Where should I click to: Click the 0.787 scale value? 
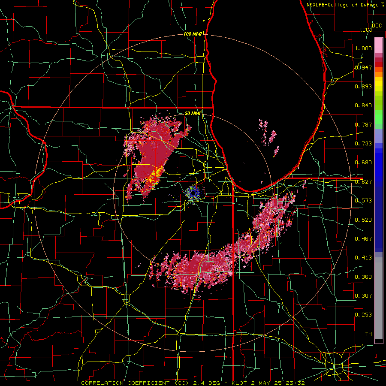point(363,124)
